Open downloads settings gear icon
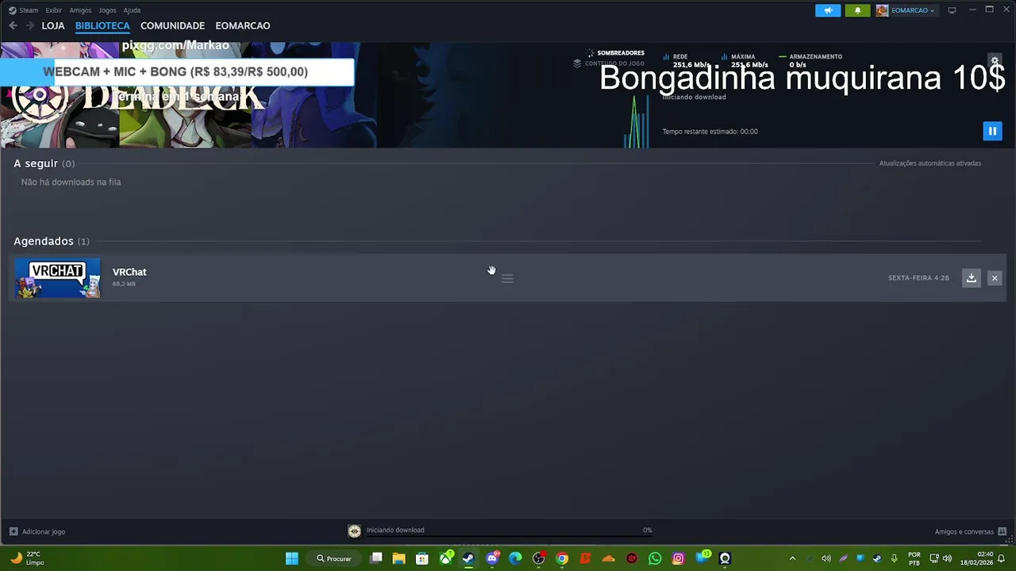This screenshot has height=571, width=1016. click(995, 60)
